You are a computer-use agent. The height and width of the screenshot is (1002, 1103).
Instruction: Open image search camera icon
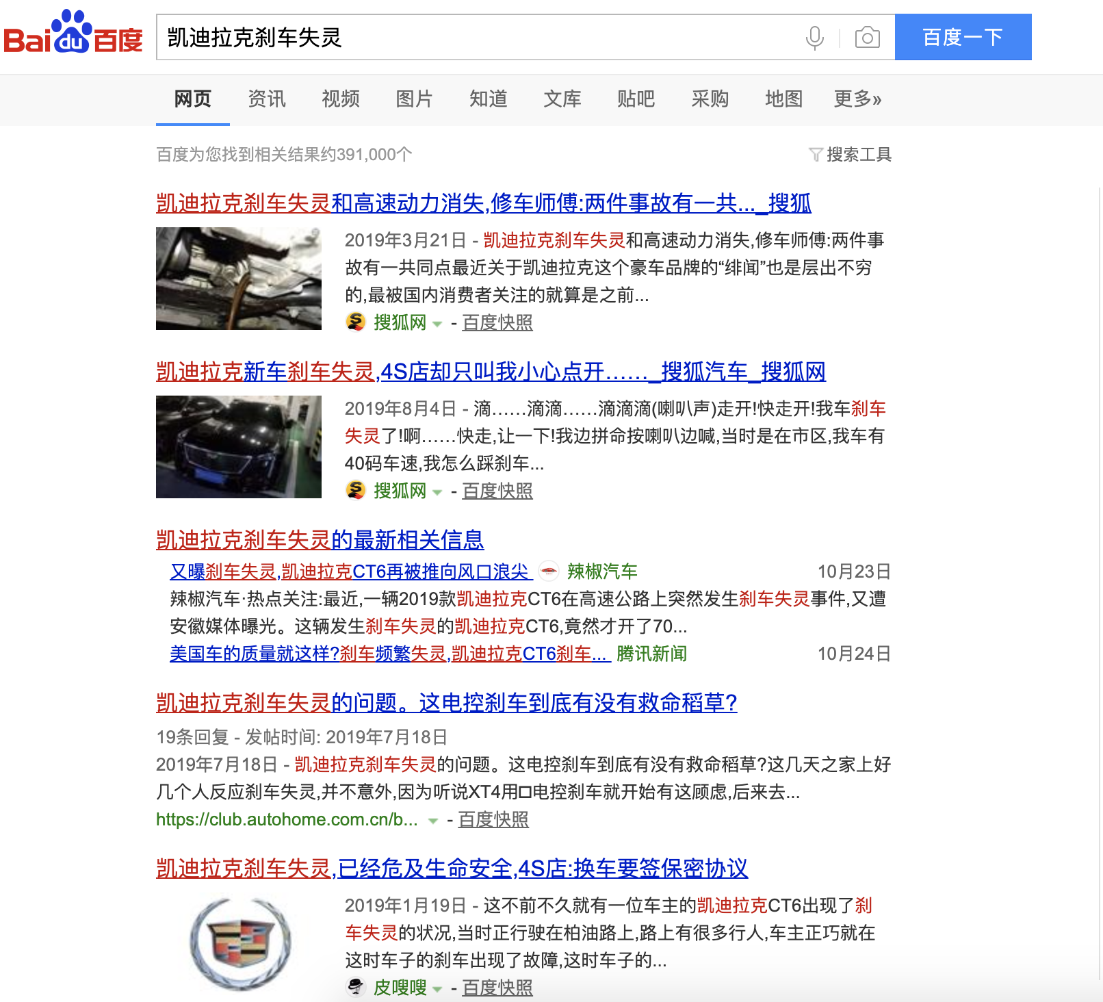(867, 37)
